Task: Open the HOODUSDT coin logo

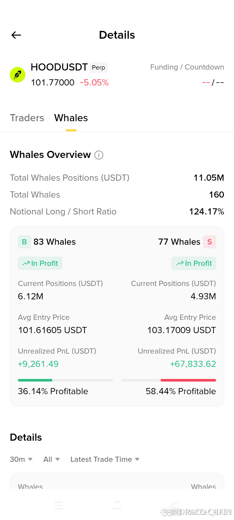Action: (x=18, y=75)
